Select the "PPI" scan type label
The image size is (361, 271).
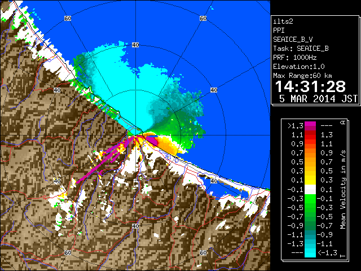(279, 30)
